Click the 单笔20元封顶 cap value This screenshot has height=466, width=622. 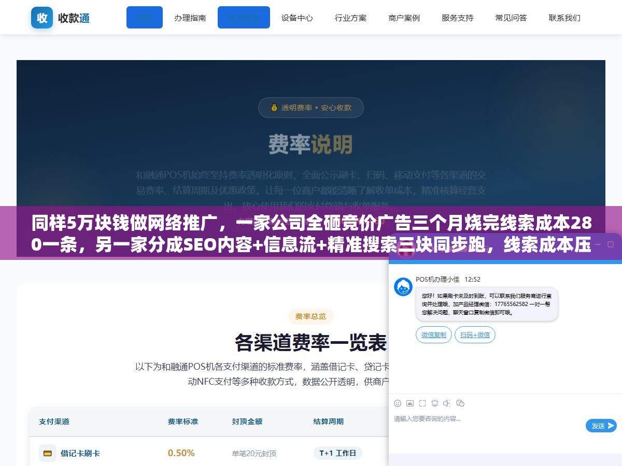coord(254,454)
